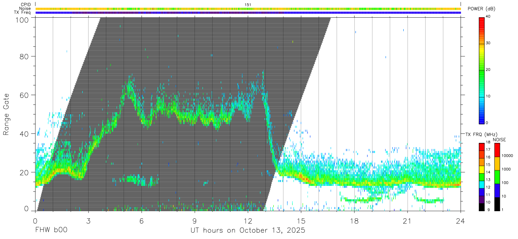Click the 12 label on TX FRQ scale

pyautogui.click(x=488, y=187)
